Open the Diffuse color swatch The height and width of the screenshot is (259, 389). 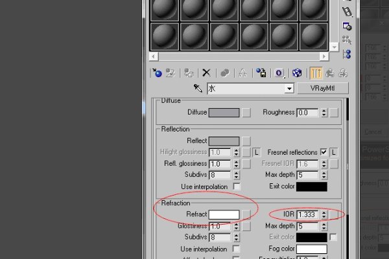pos(224,113)
